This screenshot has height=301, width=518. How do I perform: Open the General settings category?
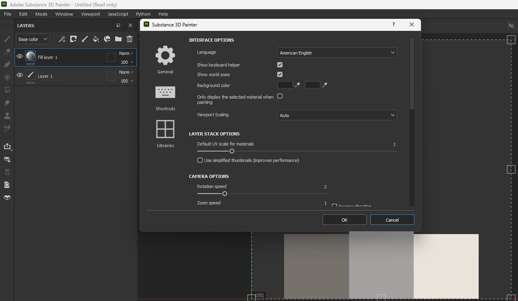pyautogui.click(x=165, y=60)
